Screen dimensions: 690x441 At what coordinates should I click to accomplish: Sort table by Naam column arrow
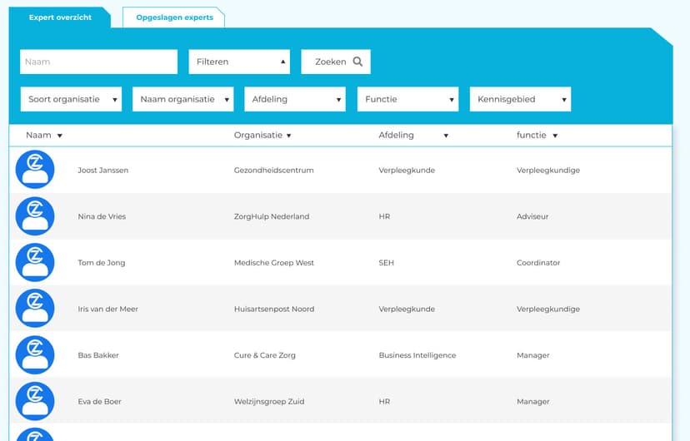click(60, 136)
